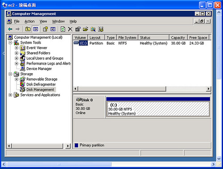The width and height of the screenshot is (223, 169).
Task: Click the volume list horizontal scrollbar thumb
Action: click(x=122, y=89)
